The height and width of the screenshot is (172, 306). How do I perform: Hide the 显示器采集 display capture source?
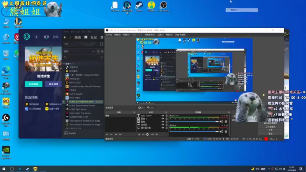[x=163, y=128]
